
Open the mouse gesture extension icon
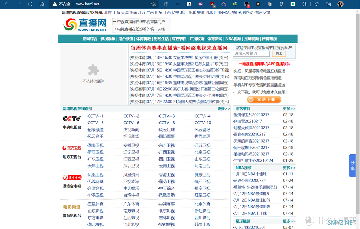click(x=166, y=4)
